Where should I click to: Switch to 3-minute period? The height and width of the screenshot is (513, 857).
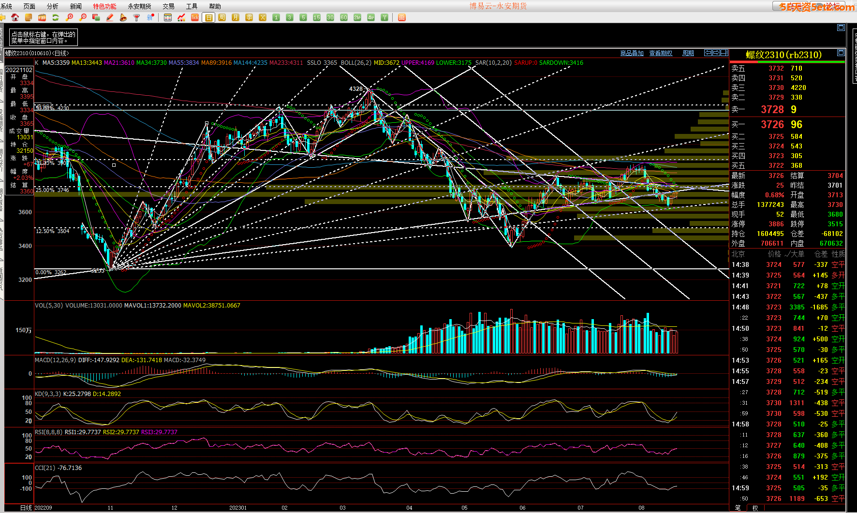[x=290, y=17]
